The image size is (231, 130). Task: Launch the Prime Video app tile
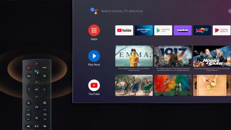[x=144, y=30]
